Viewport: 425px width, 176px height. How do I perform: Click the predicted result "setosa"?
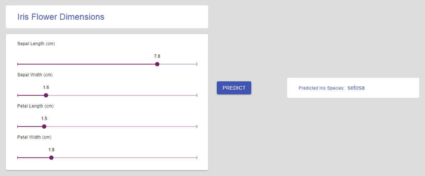tap(356, 88)
